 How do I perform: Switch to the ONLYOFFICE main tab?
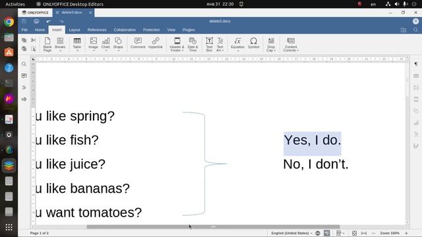click(x=35, y=13)
